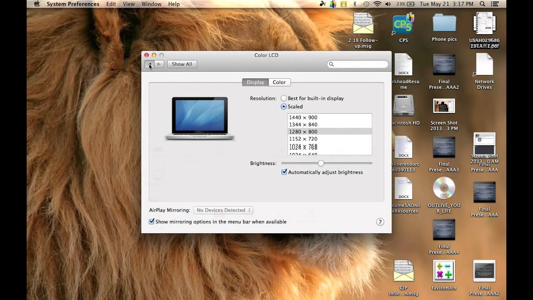The height and width of the screenshot is (300, 533).
Task: Select the Phone pics folder
Action: click(444, 22)
